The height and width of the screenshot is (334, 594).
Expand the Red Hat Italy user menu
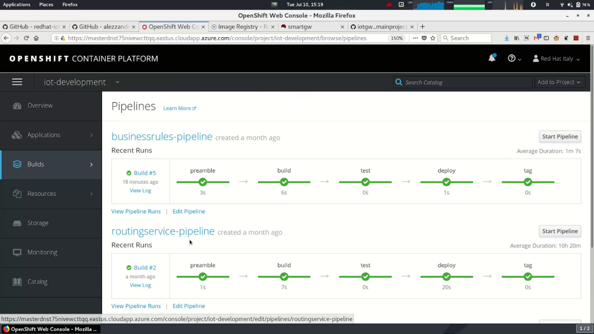point(556,59)
